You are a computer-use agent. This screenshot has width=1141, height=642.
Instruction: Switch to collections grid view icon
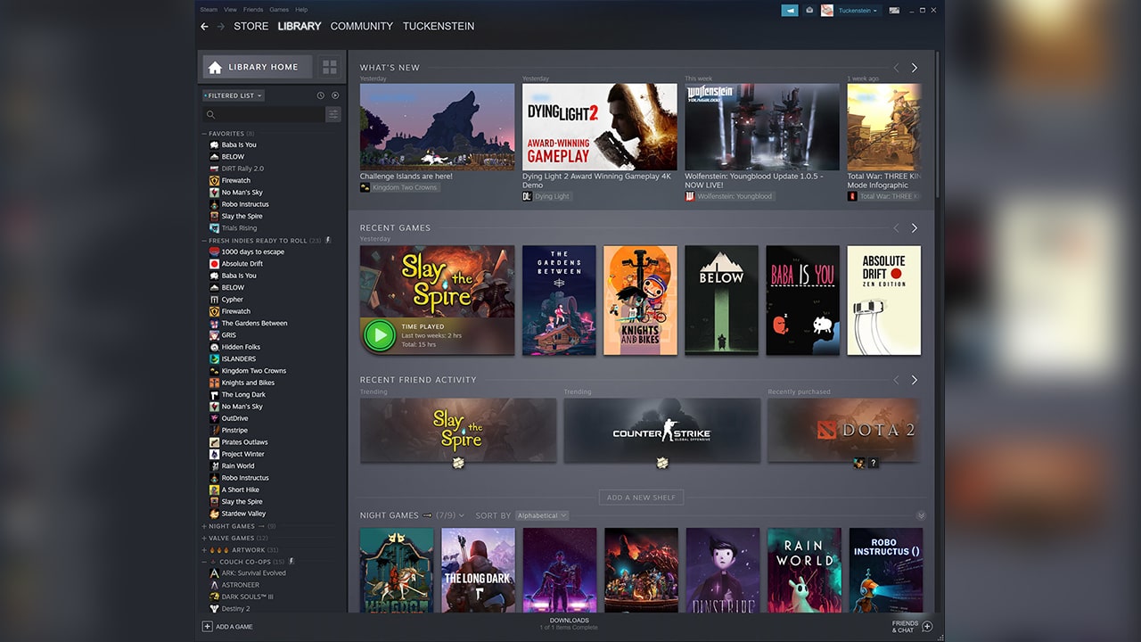[x=330, y=67]
